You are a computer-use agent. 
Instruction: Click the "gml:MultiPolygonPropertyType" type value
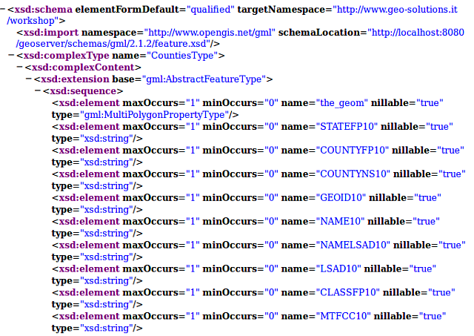155,115
